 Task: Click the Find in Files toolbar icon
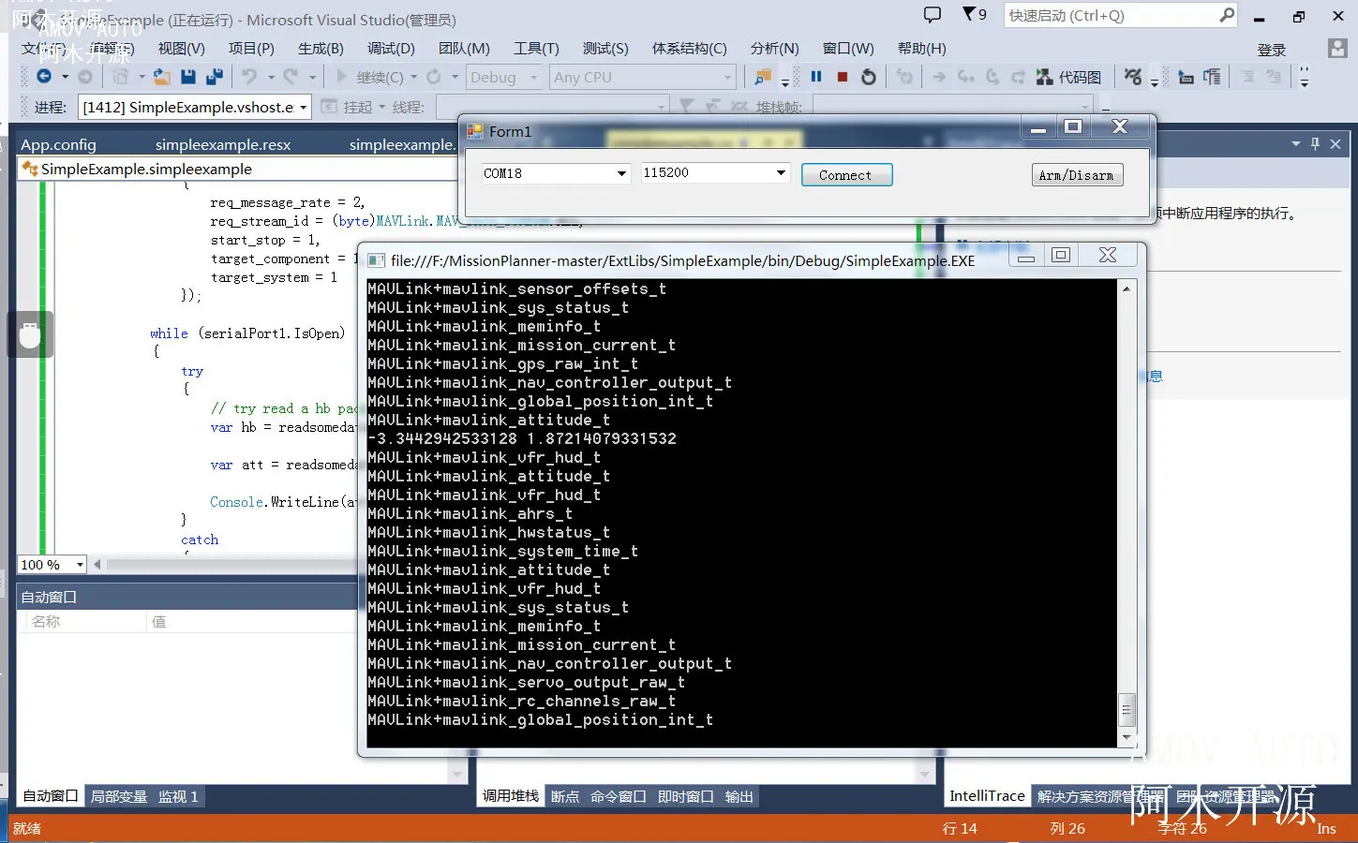[763, 77]
